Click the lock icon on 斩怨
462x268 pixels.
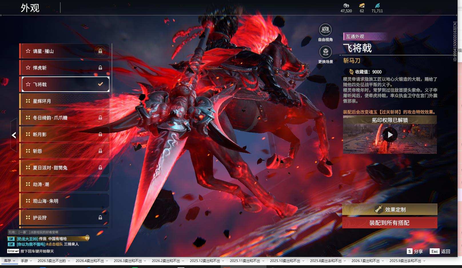(x=100, y=151)
